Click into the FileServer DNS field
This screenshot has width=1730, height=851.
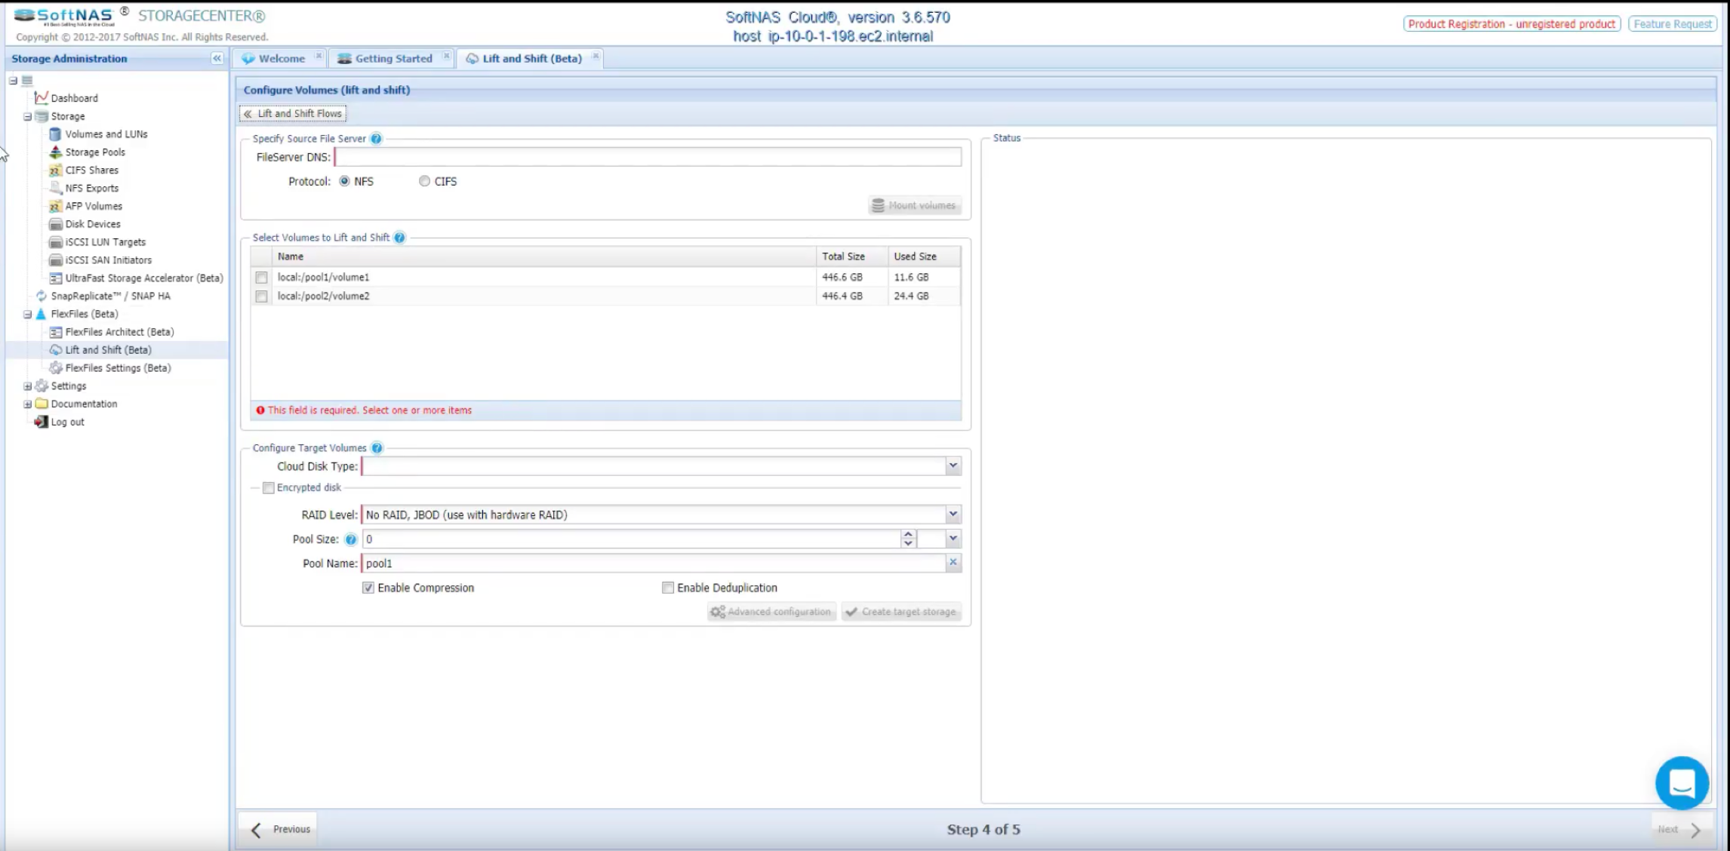[x=648, y=157]
